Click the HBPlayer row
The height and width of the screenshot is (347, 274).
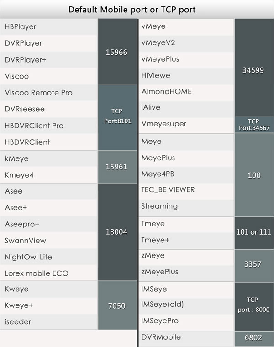click(x=48, y=27)
